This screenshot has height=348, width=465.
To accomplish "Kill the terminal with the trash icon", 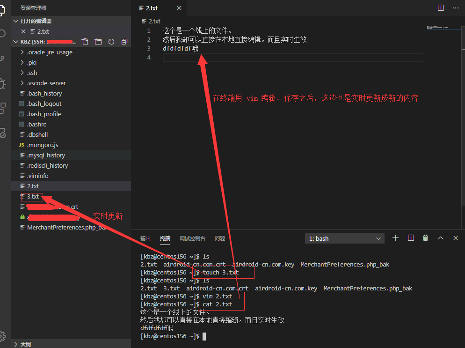I will (x=425, y=237).
